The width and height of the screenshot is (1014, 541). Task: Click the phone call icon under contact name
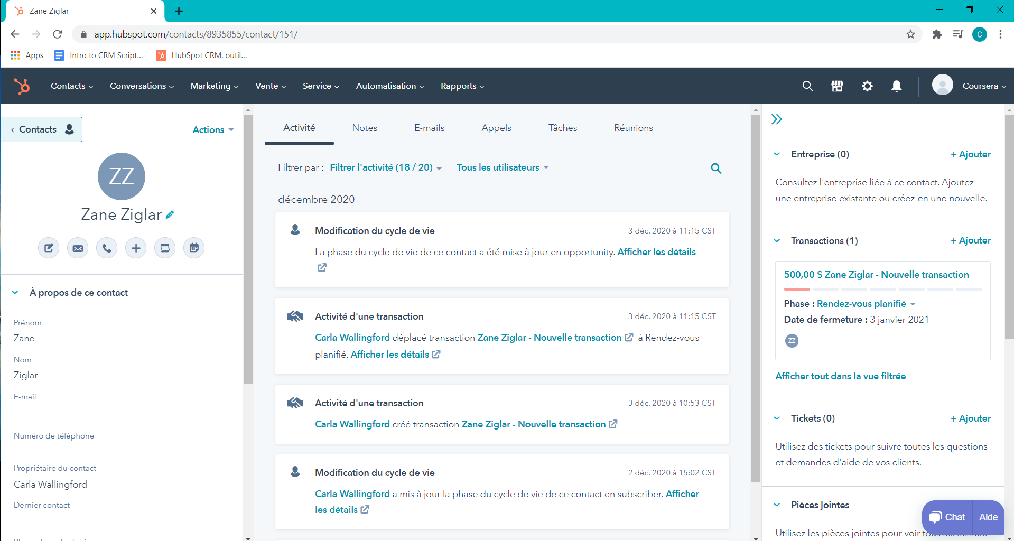click(107, 248)
